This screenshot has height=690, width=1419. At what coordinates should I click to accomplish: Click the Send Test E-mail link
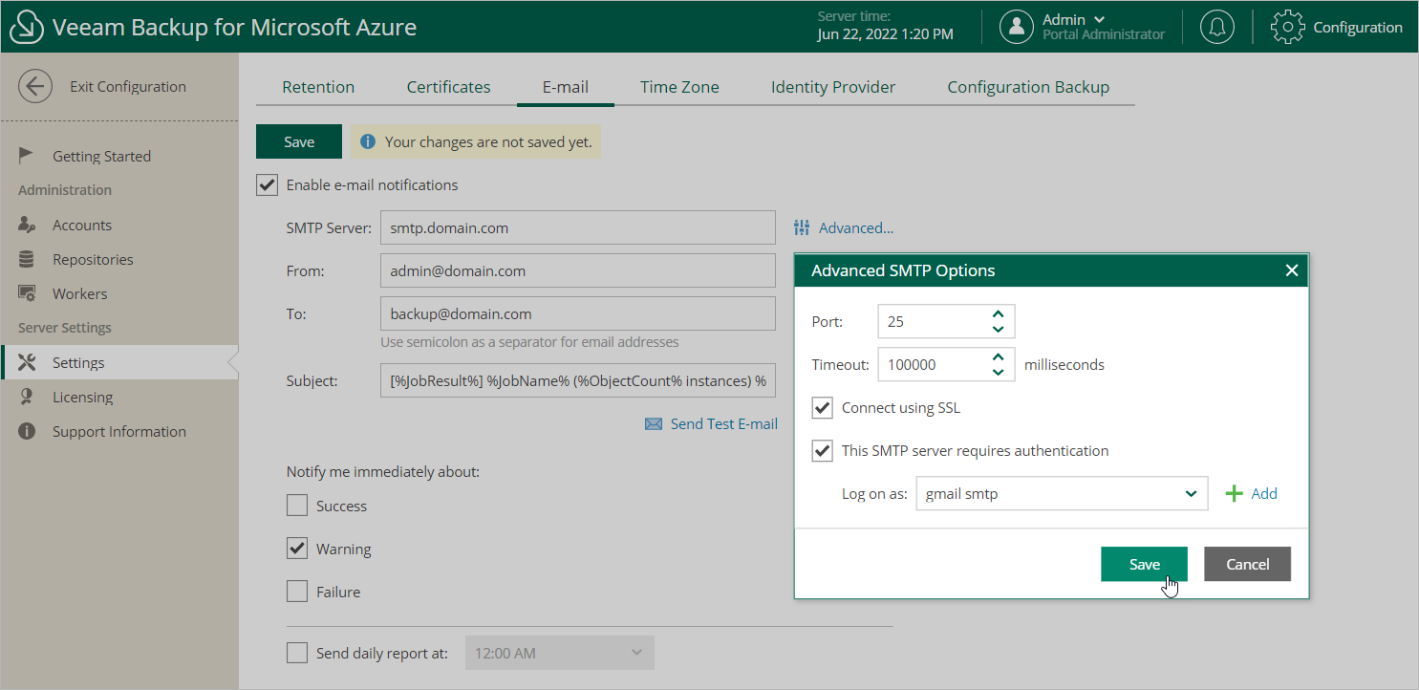click(x=724, y=423)
